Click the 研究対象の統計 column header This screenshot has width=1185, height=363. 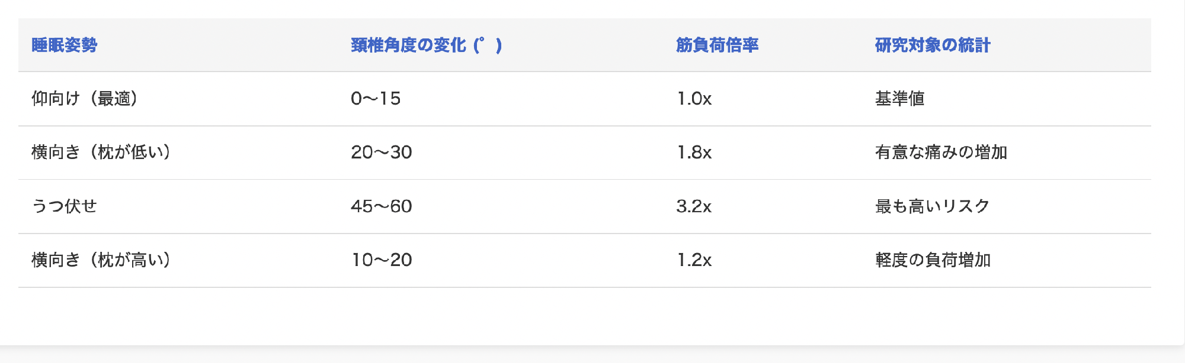pyautogui.click(x=933, y=45)
